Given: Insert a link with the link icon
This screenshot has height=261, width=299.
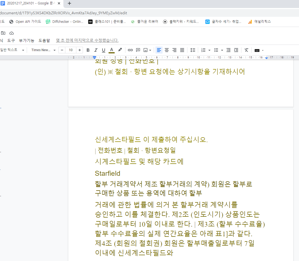Looking at the screenshot, I should 130,50.
